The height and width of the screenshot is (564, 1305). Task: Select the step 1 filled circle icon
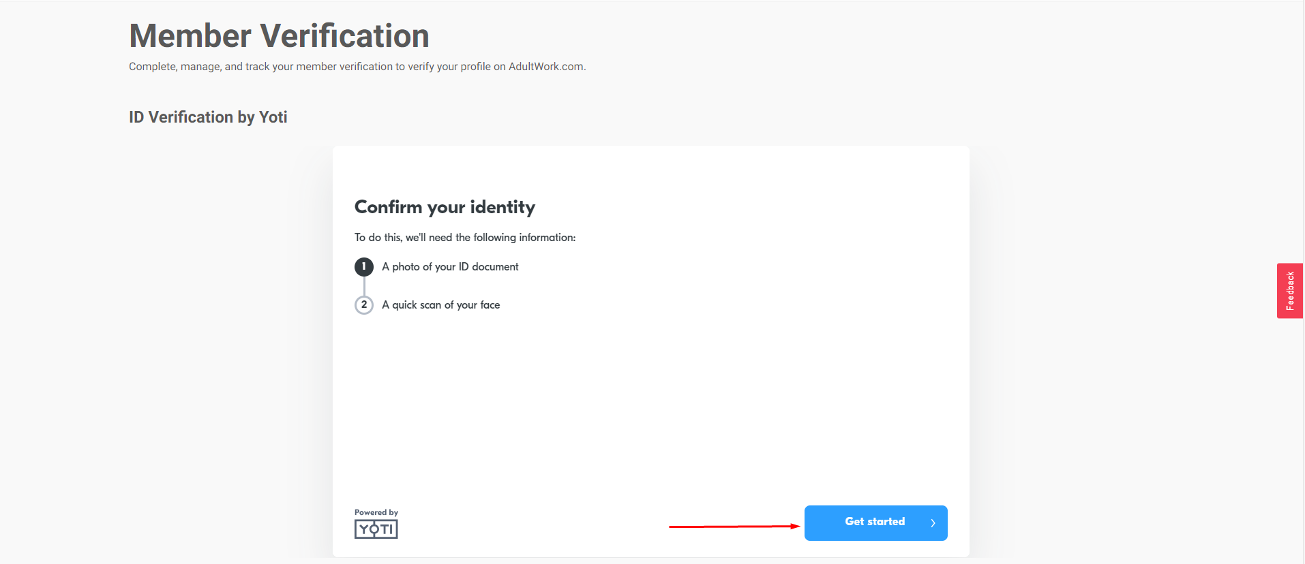(364, 266)
